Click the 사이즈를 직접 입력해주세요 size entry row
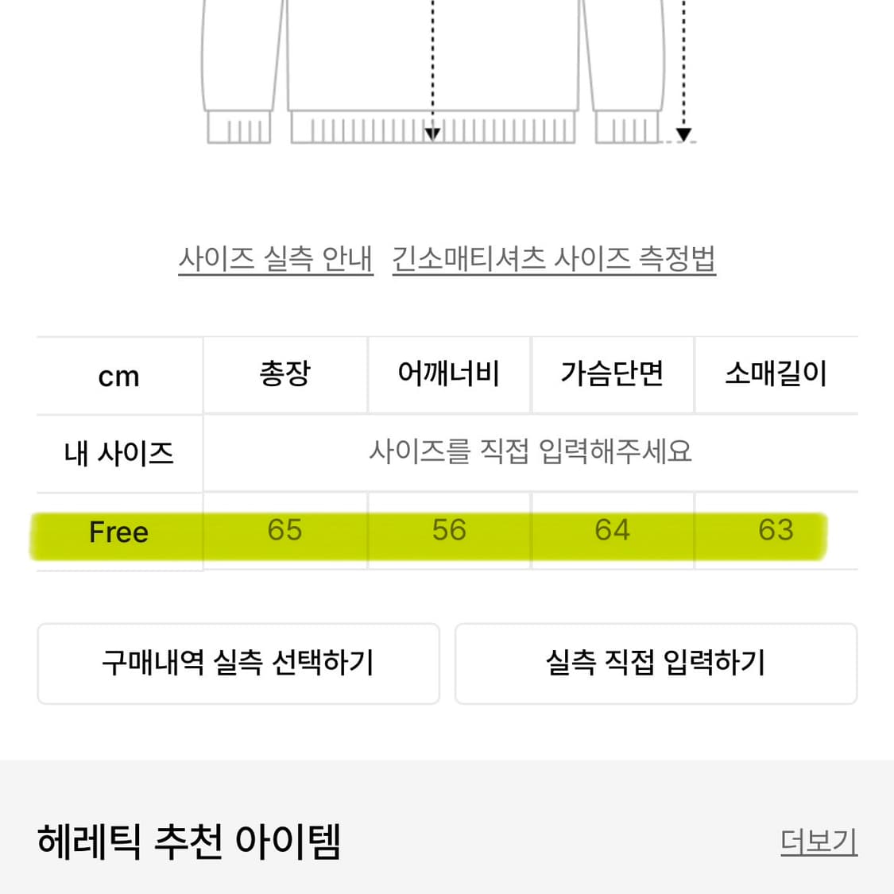The width and height of the screenshot is (894, 894). click(530, 452)
